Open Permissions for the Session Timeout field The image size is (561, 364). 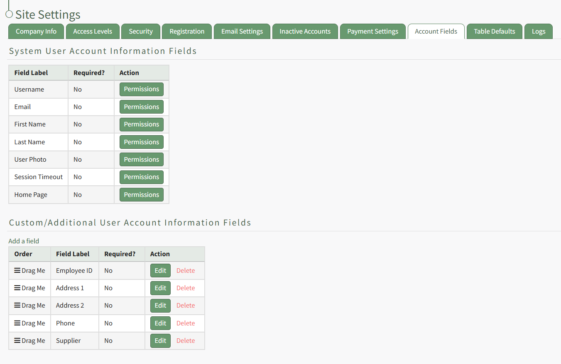tap(141, 177)
